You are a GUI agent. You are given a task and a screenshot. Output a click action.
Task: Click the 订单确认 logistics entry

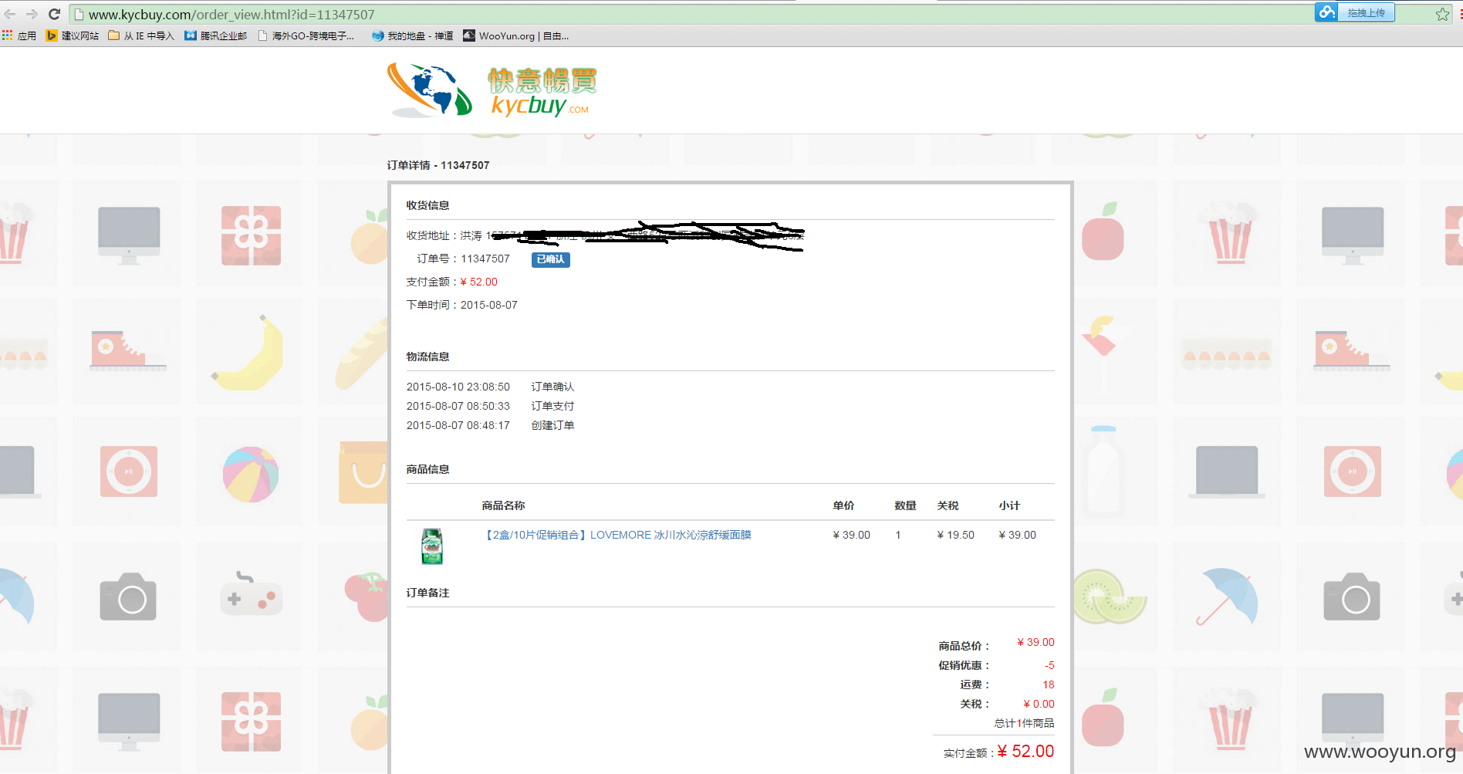click(552, 387)
